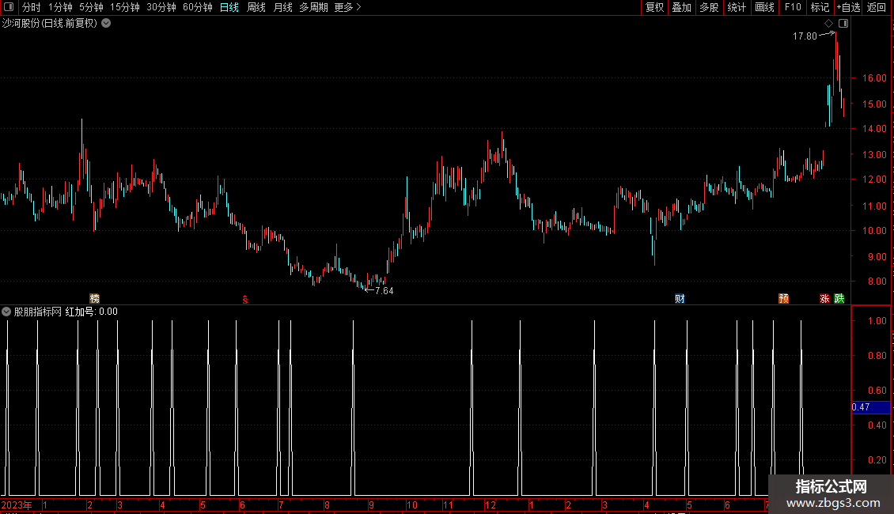Viewport: 894px width, 514px height.
Task: Click the red $ marker on the chart
Action: (x=245, y=300)
